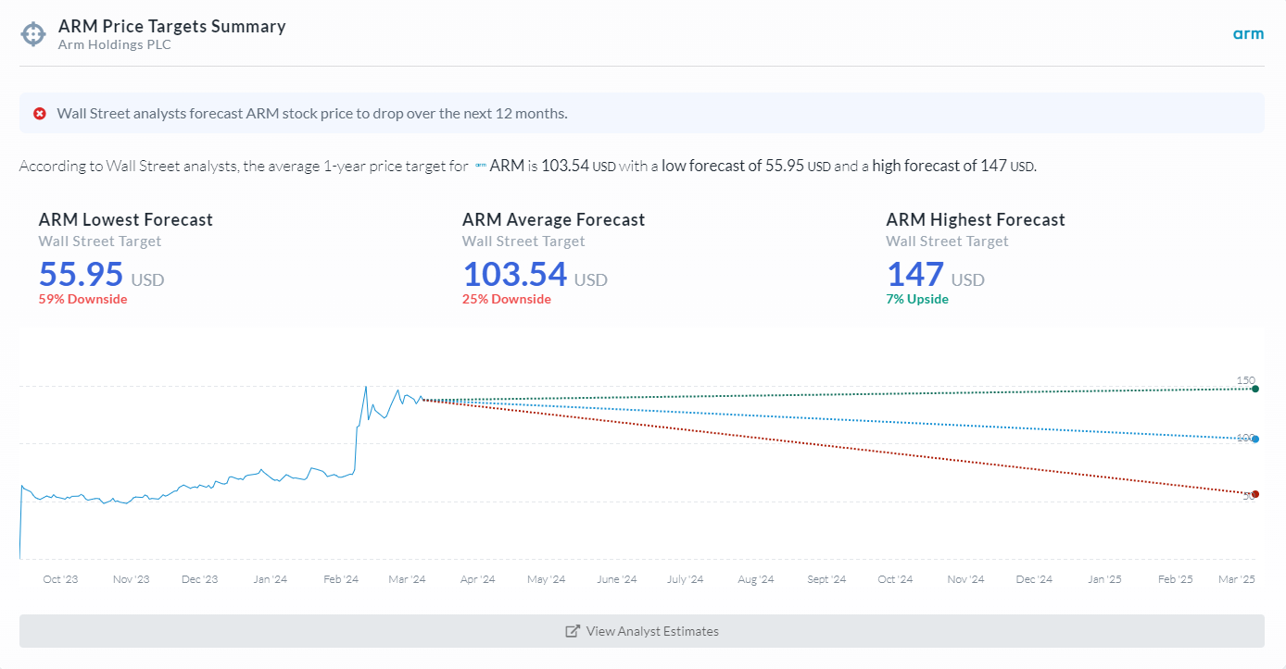1286x669 pixels.
Task: Open the View Analyst Estimates text label
Action: pos(652,631)
